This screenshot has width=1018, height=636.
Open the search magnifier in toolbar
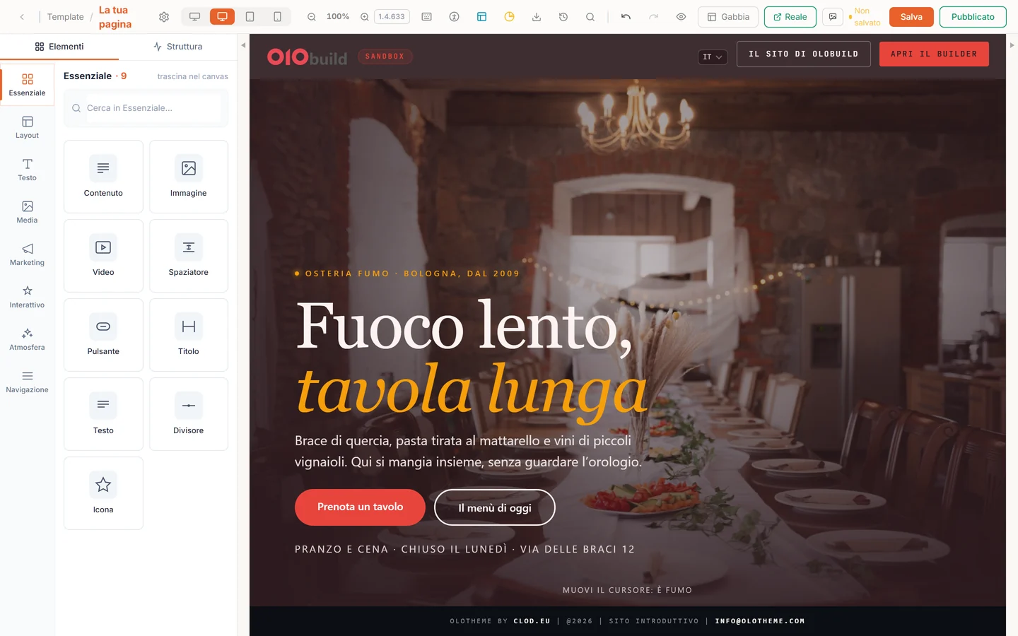[x=590, y=17]
